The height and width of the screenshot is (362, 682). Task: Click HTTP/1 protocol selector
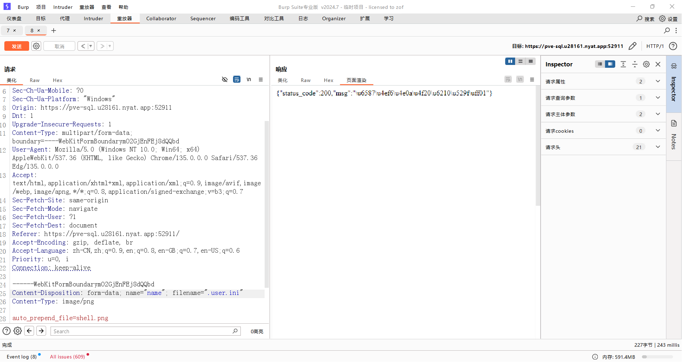[x=655, y=46]
